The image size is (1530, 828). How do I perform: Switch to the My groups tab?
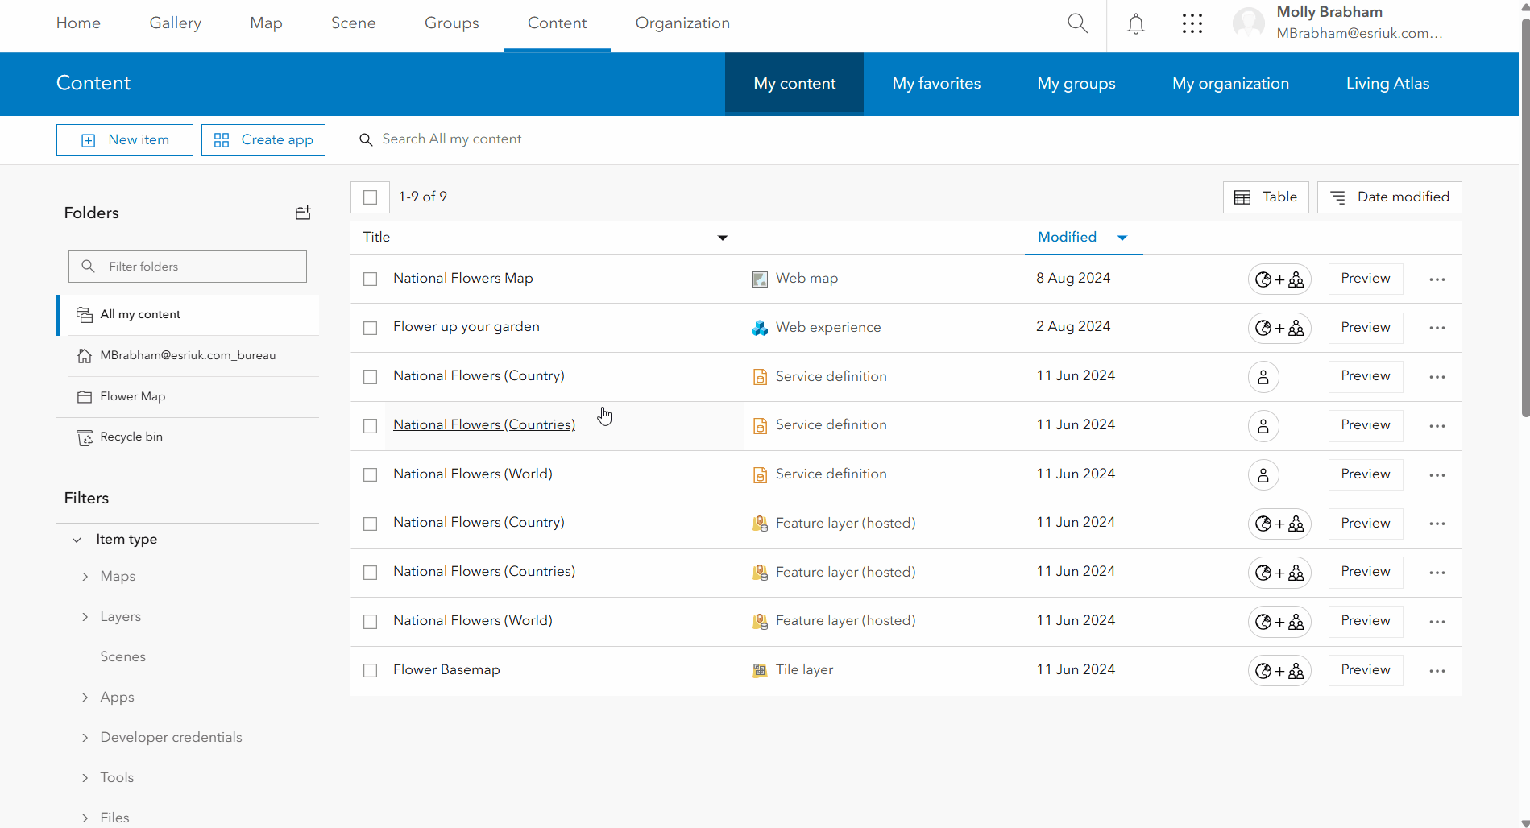point(1076,84)
